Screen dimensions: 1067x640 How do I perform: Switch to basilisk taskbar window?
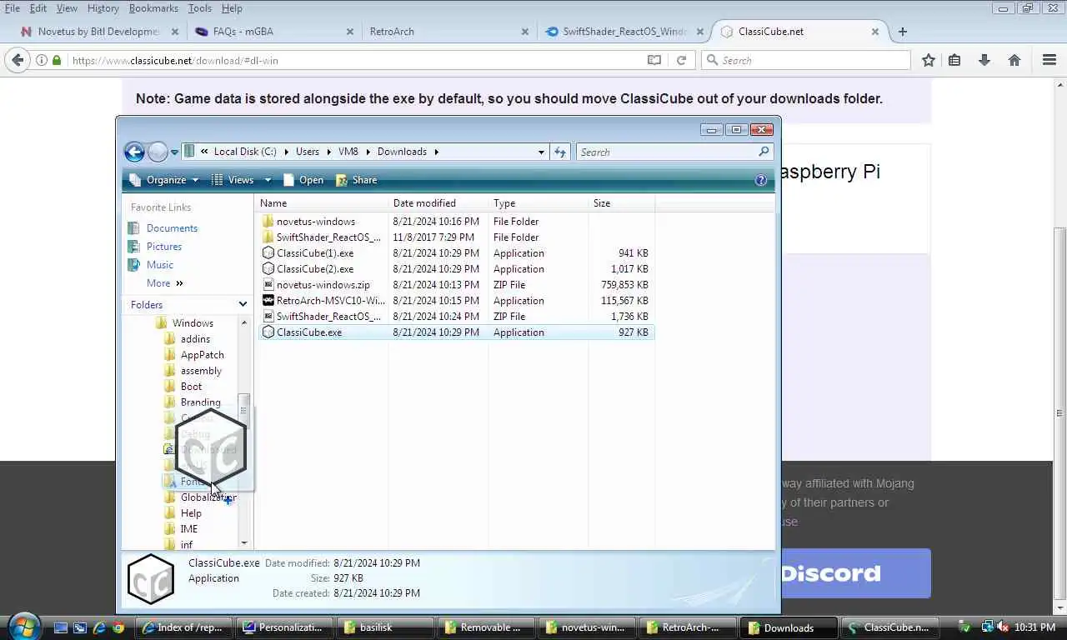pos(387,627)
